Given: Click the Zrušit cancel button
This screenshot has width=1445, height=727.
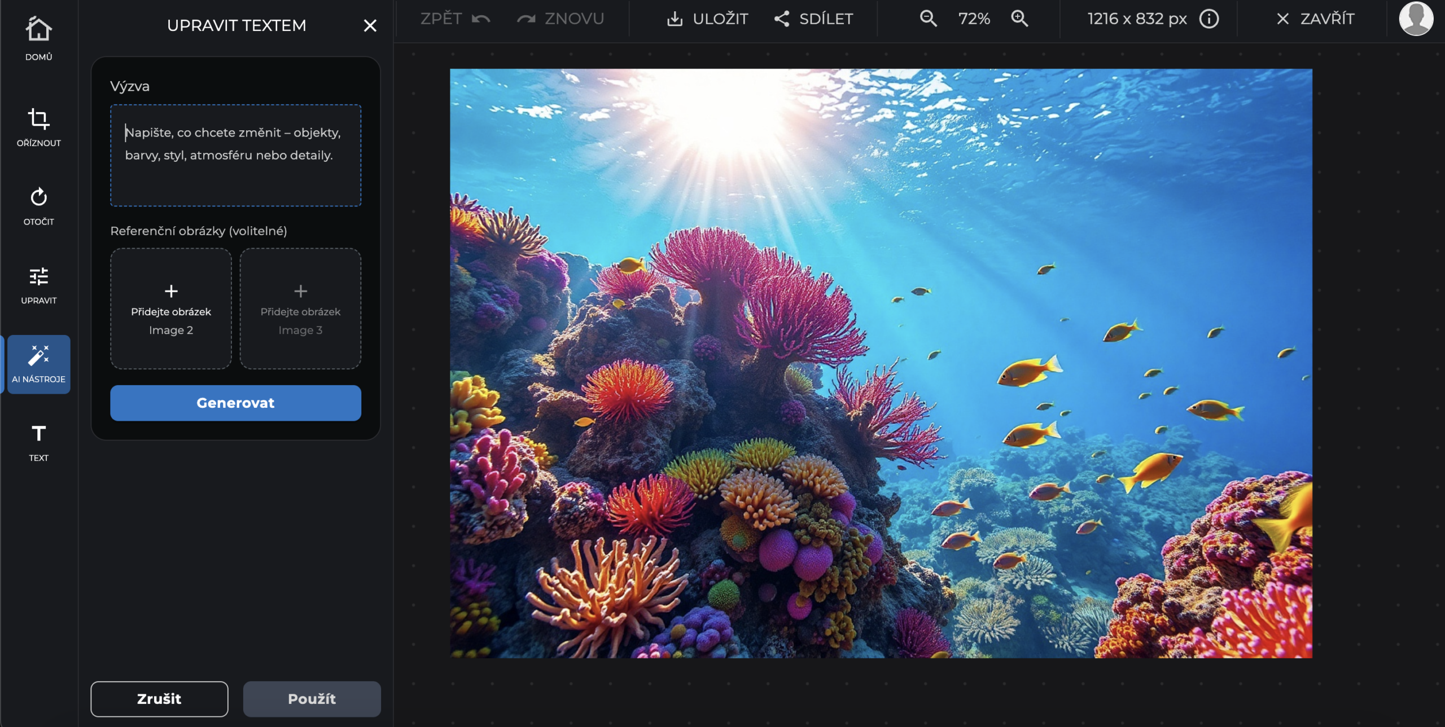Looking at the screenshot, I should [159, 699].
